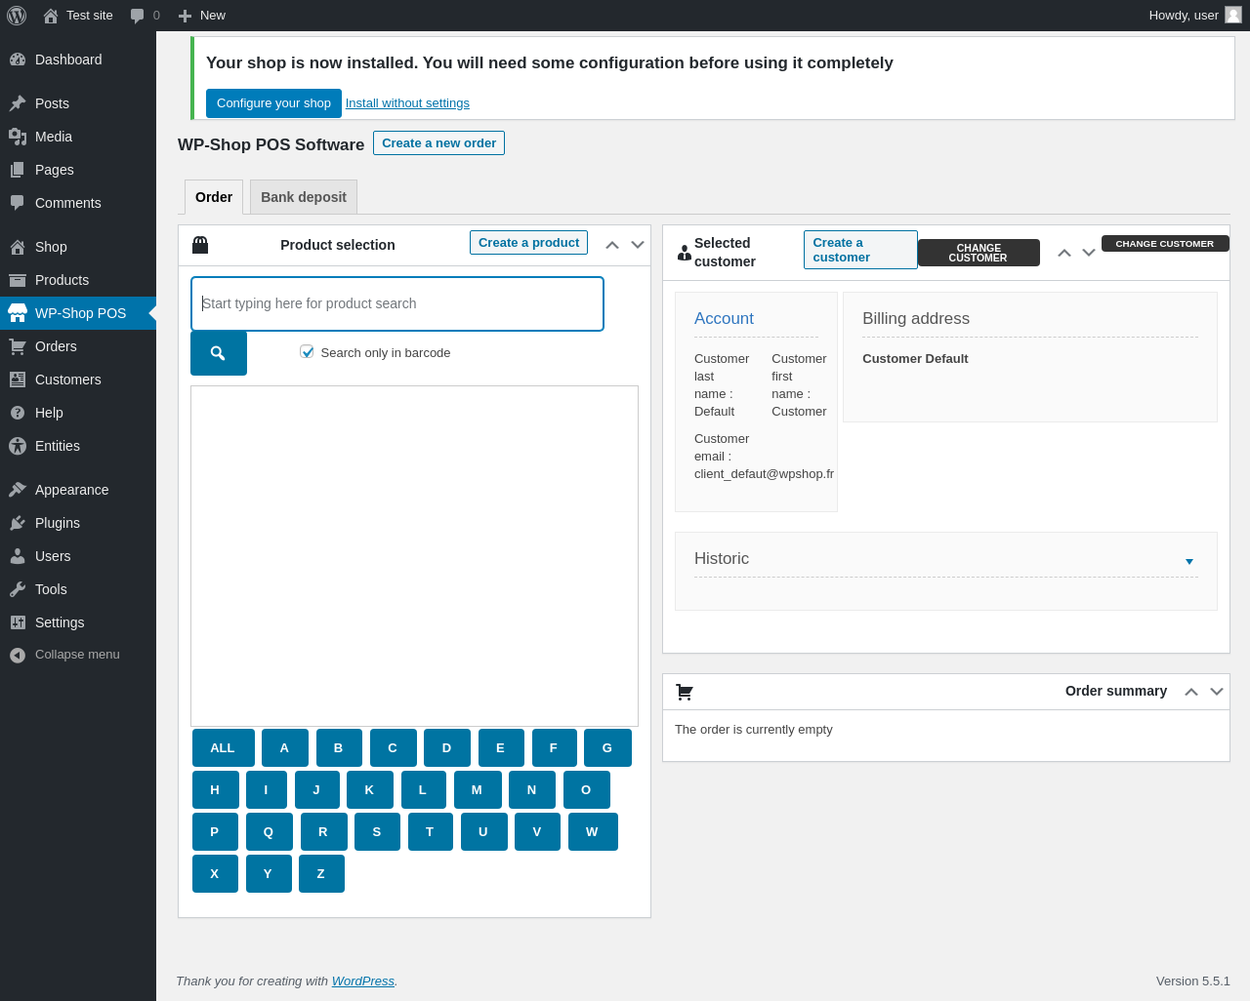Open Posts via the pin icon
This screenshot has width=1250, height=1001.
click(18, 103)
